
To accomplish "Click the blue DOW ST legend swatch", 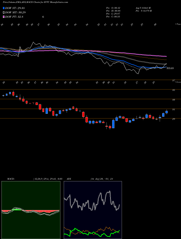I will point(4,8).
